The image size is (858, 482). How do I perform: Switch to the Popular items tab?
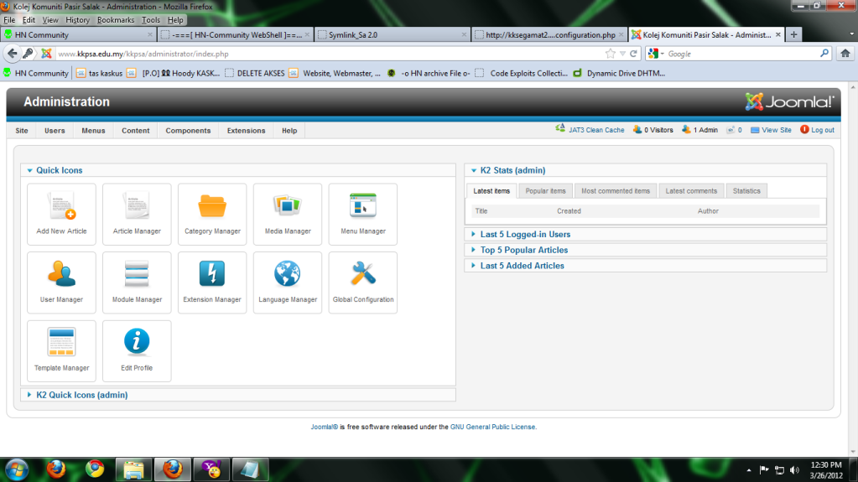coord(545,191)
